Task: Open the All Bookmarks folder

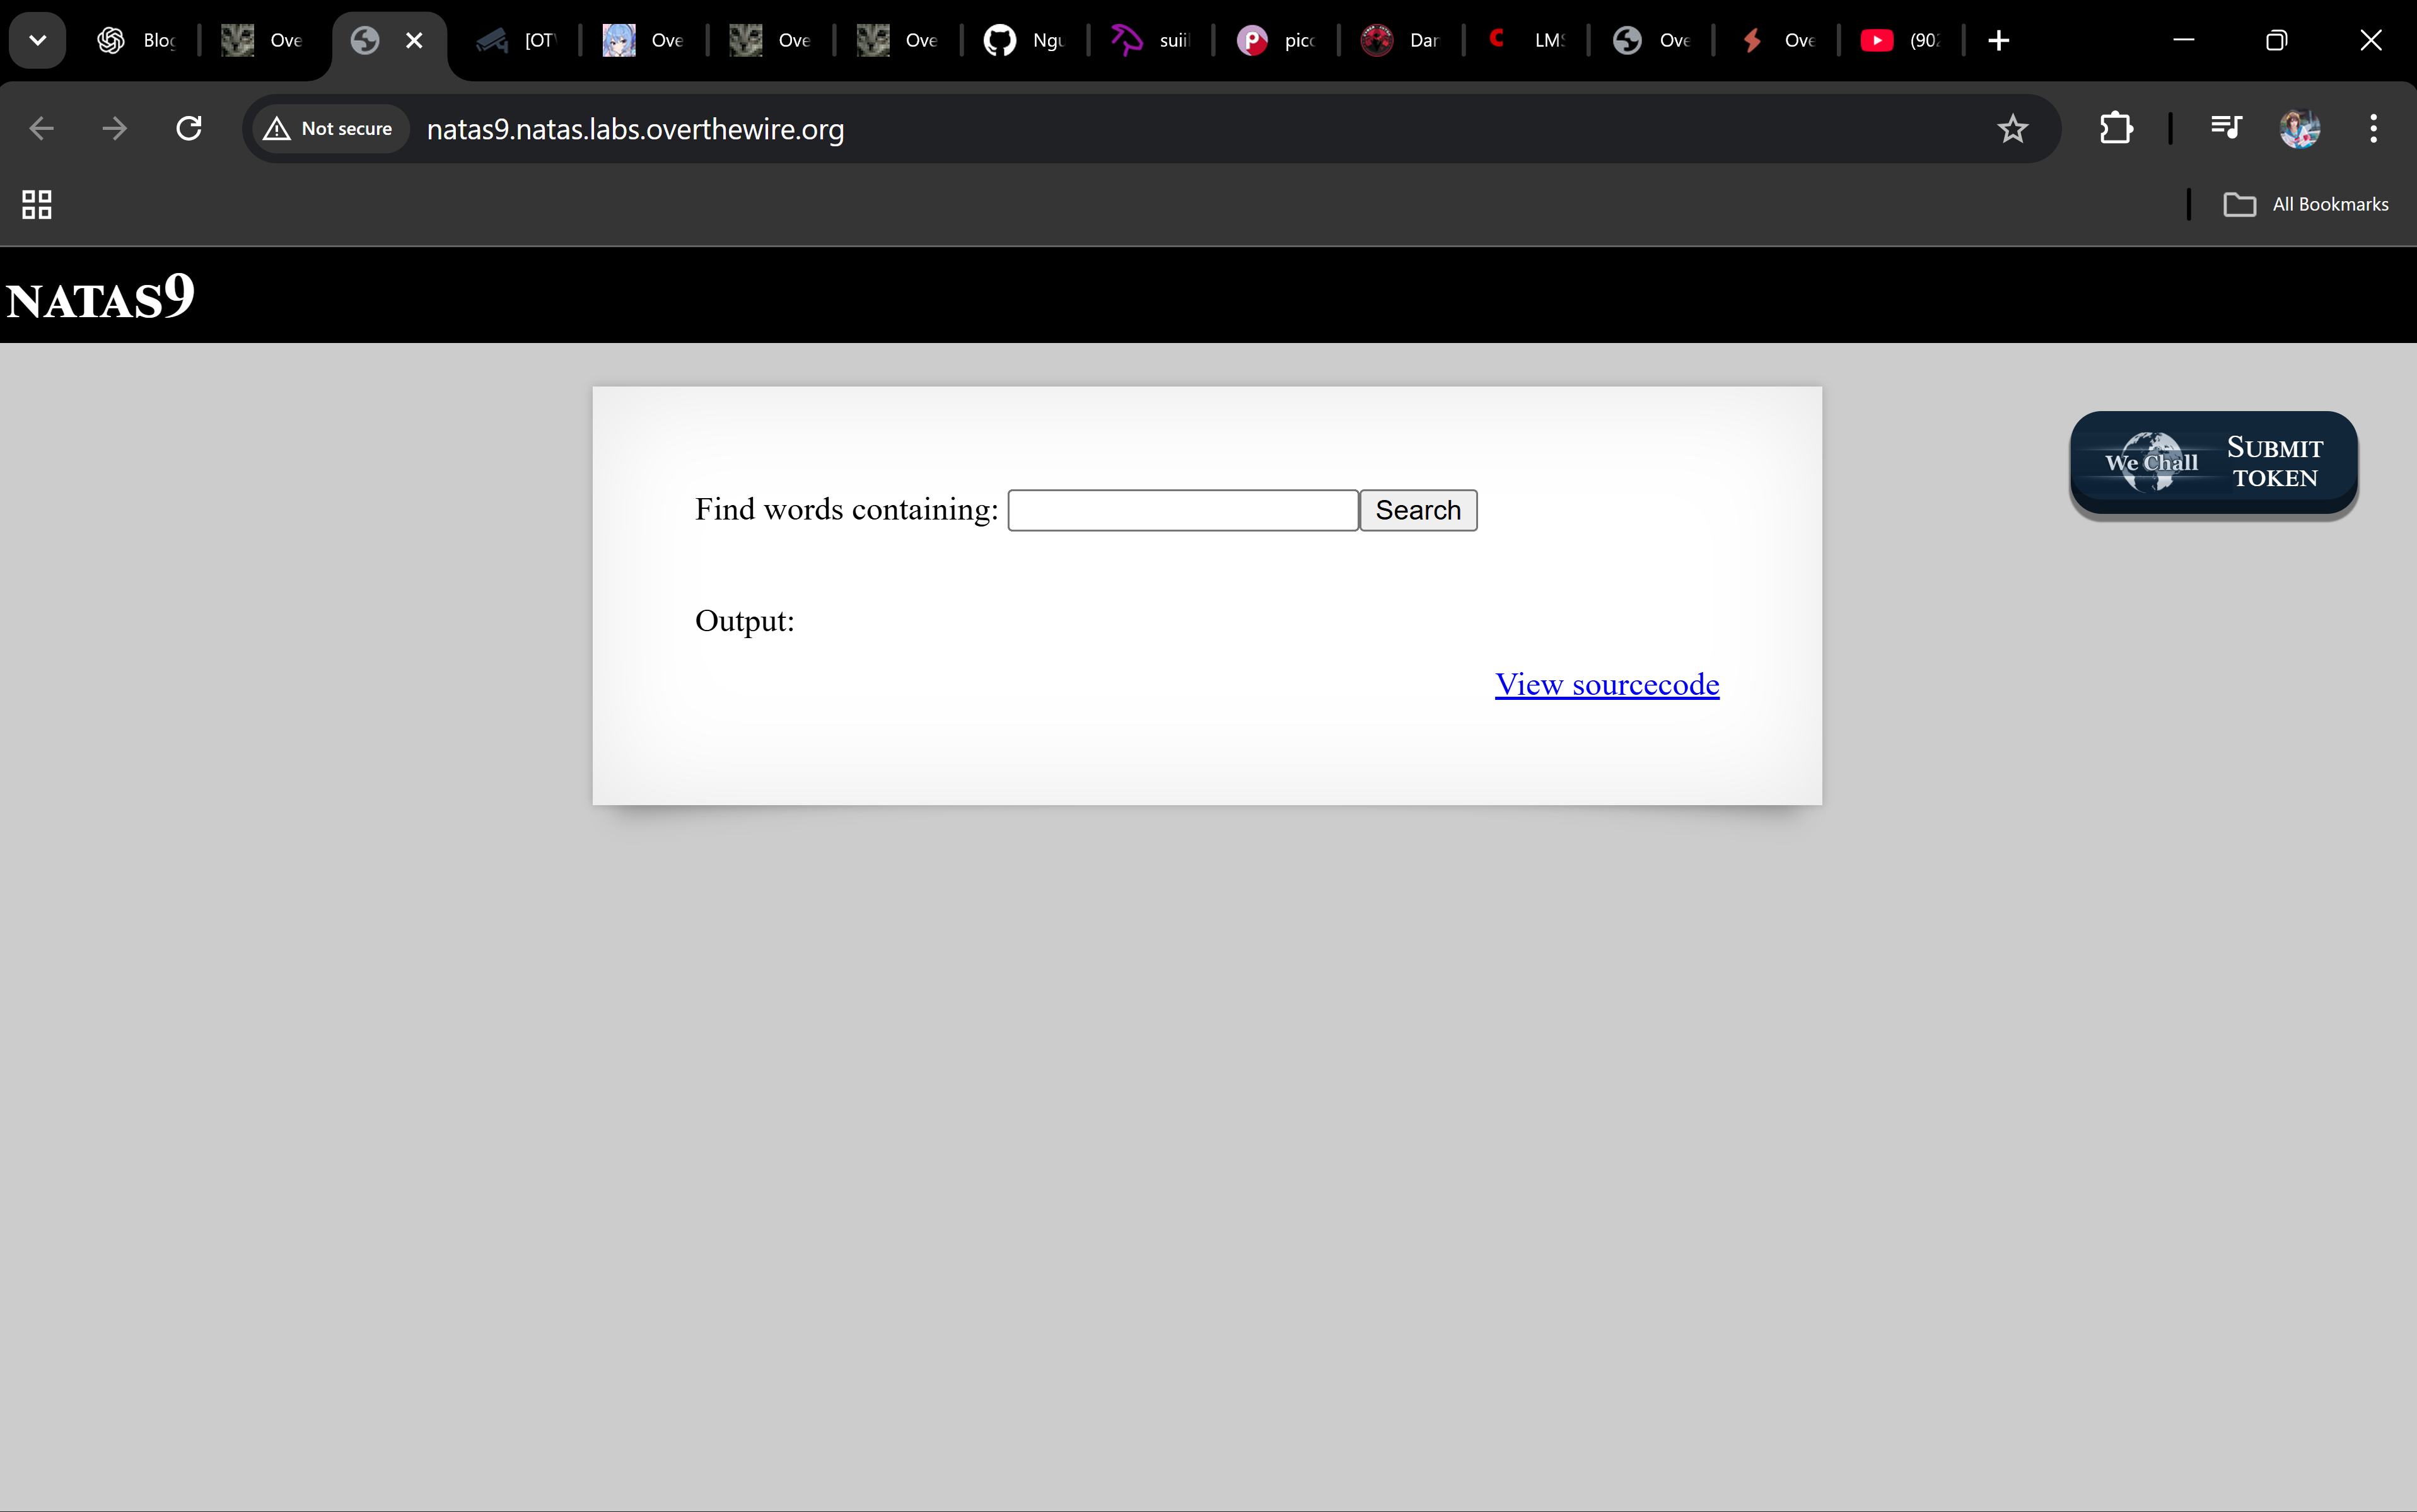Action: click(x=2306, y=204)
